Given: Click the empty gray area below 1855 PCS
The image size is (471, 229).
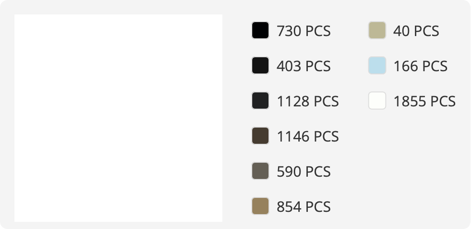Looking at the screenshot, I should pyautogui.click(x=411, y=168).
